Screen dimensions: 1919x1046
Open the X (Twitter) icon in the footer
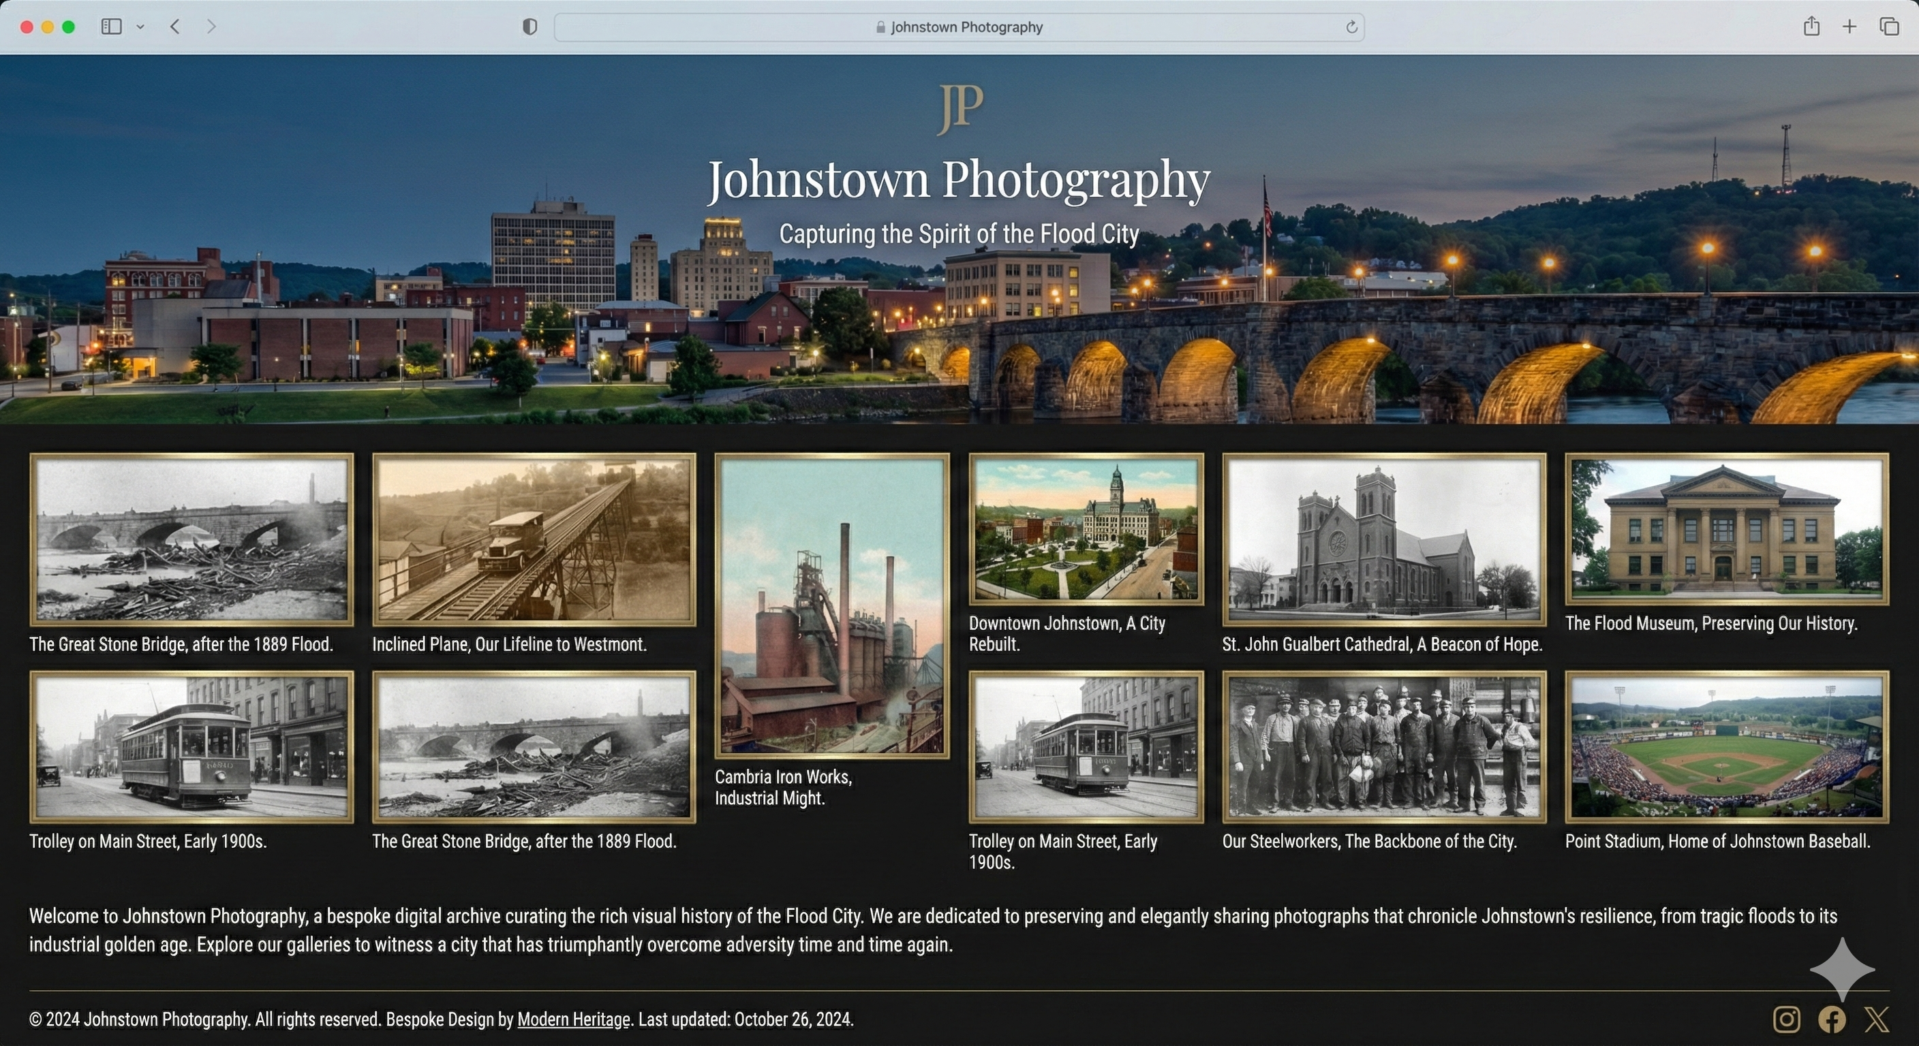[x=1877, y=1019]
